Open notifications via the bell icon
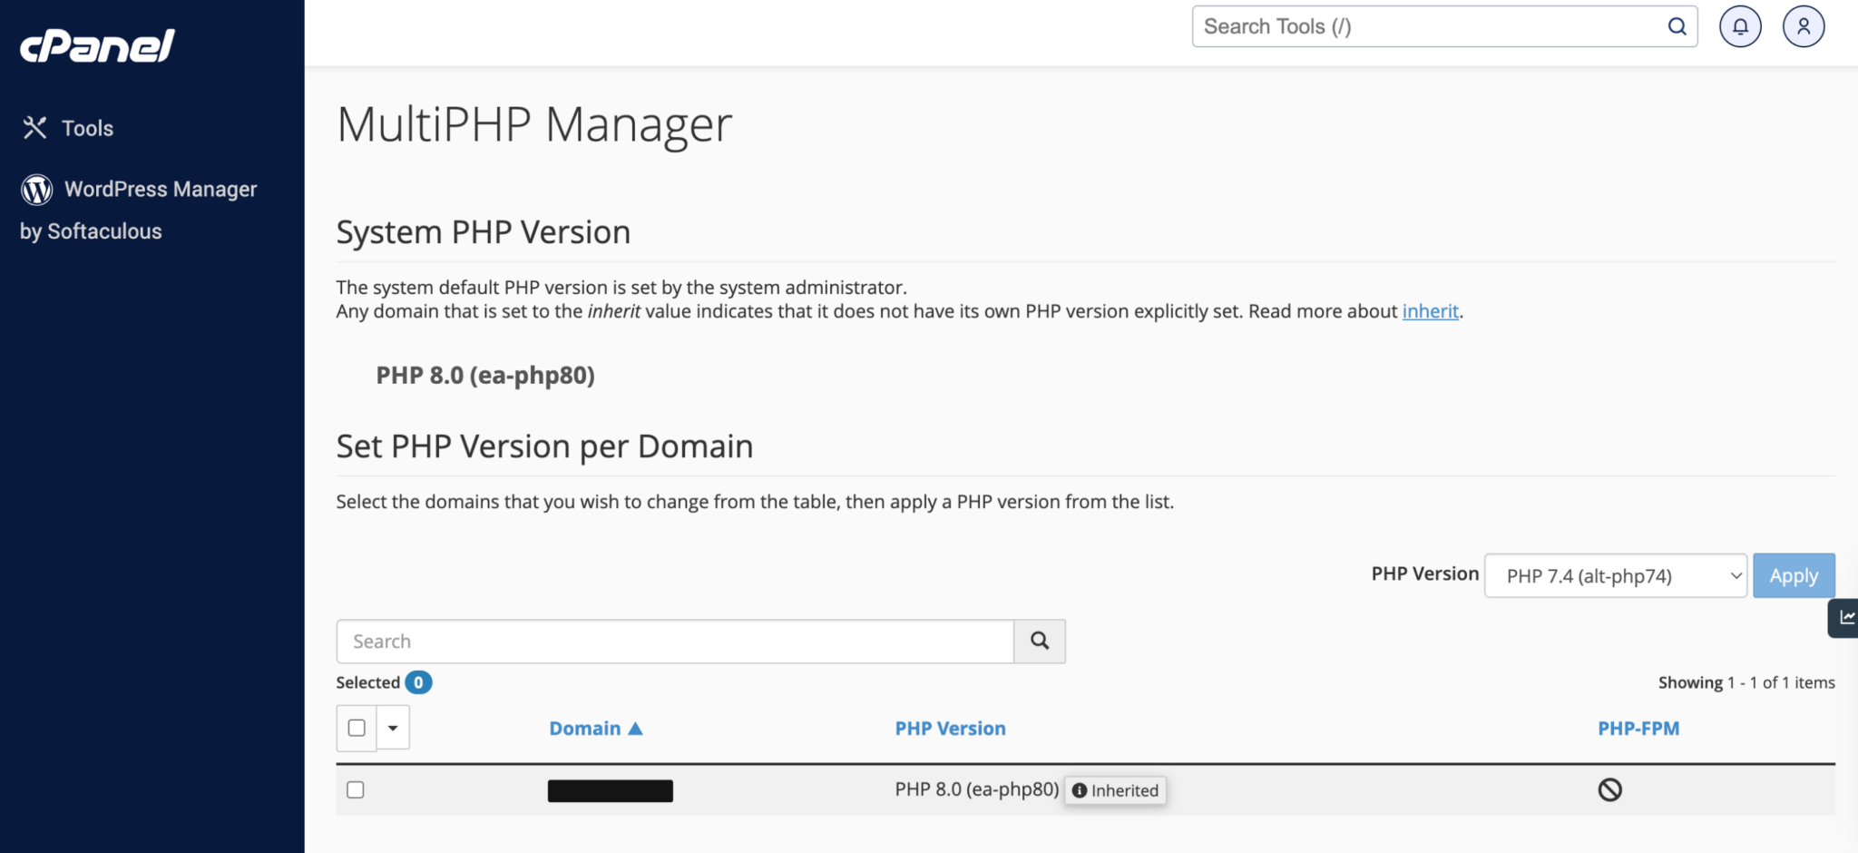Viewport: 1858px width, 853px height. [x=1740, y=26]
